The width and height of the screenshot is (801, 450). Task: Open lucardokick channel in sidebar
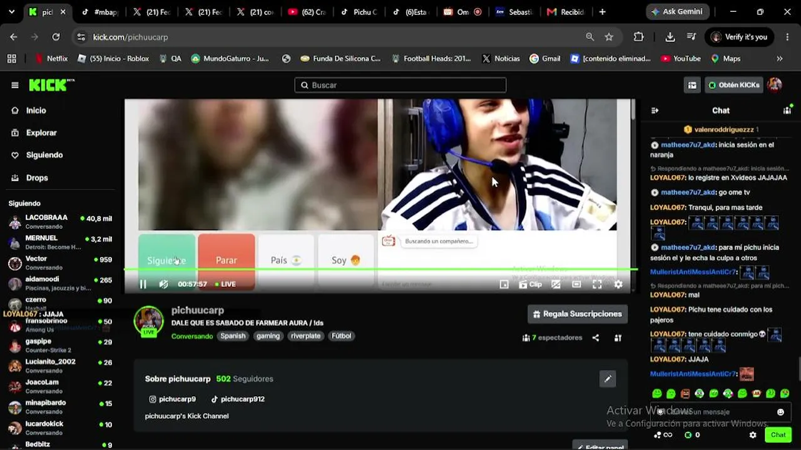[x=60, y=428]
